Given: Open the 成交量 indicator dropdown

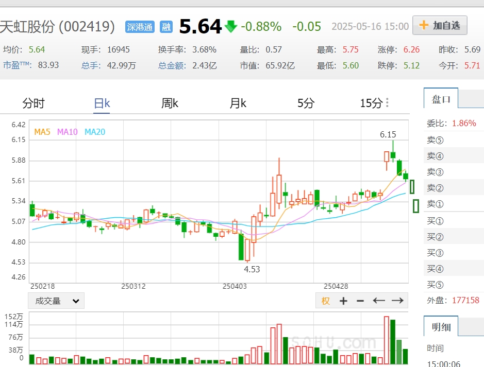Looking at the screenshot, I should (x=56, y=301).
